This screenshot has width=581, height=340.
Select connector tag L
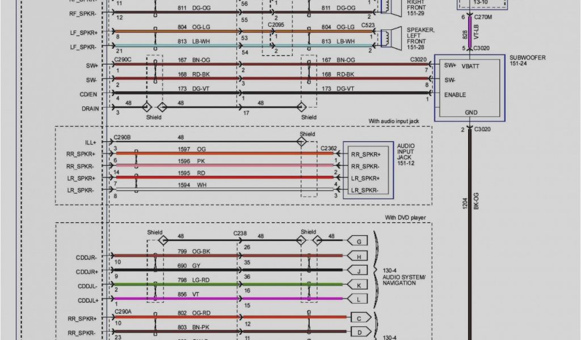[x=359, y=298]
